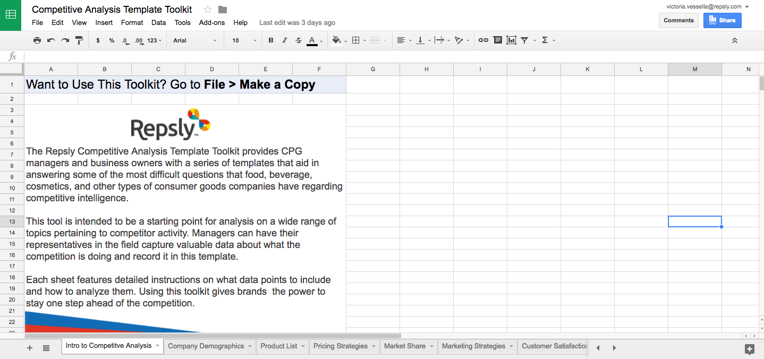Viewport: 764px width, 359px height.
Task: Insert a link
Action: tap(483, 40)
